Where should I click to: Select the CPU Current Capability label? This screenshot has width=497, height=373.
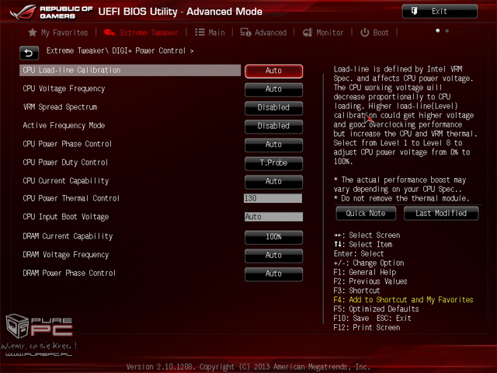[x=65, y=181]
